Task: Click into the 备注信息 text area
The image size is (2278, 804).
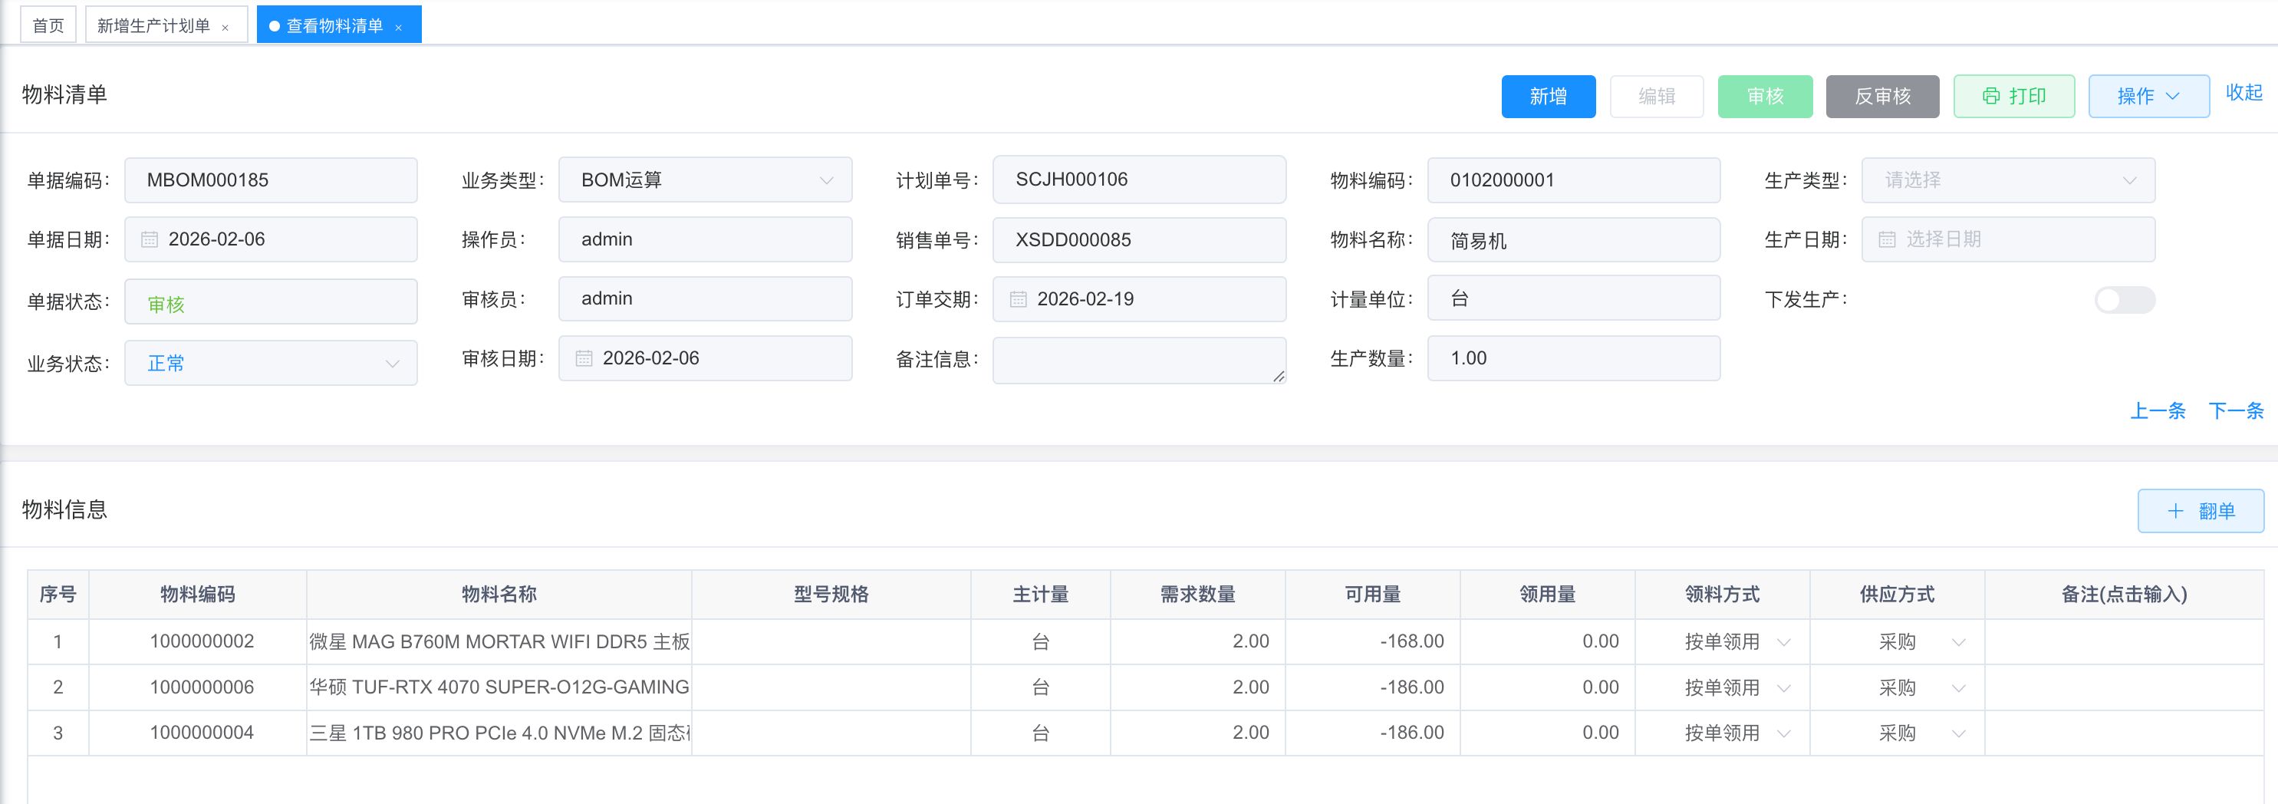Action: [1138, 359]
